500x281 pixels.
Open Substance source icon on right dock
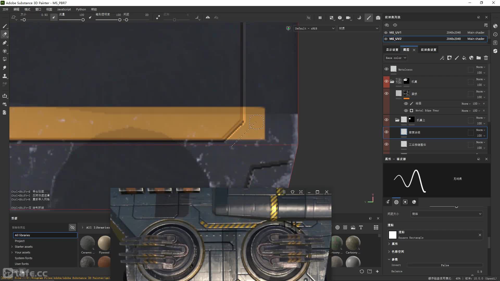(495, 51)
